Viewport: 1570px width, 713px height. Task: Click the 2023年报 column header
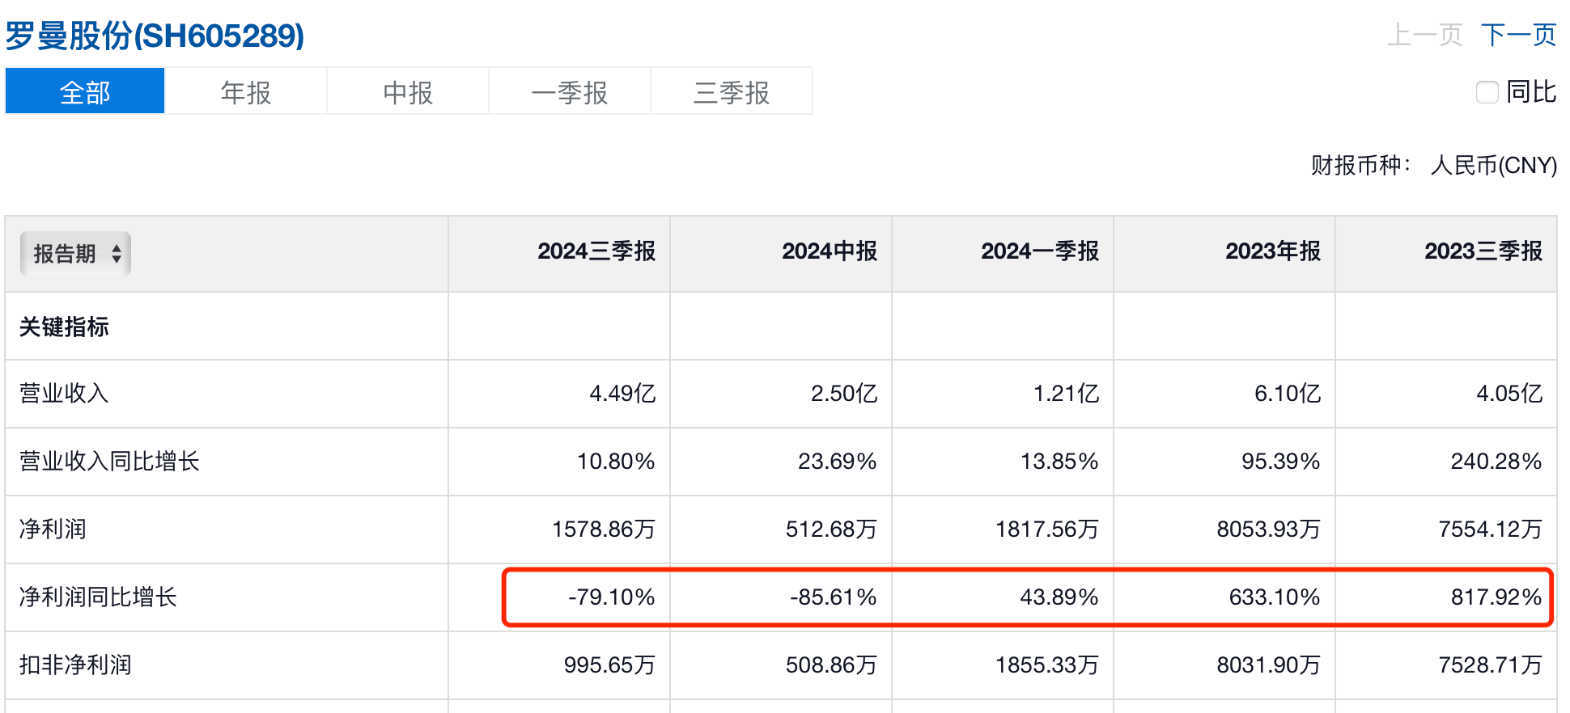click(x=1272, y=251)
